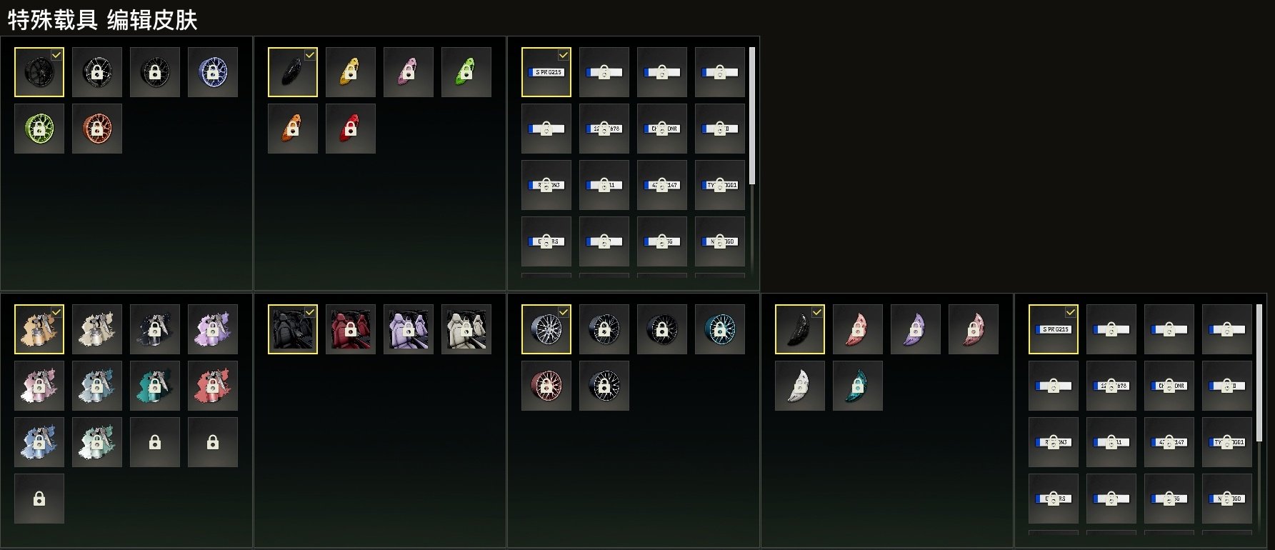Choose the red paint color swatch
This screenshot has height=550, width=1275.
[213, 386]
